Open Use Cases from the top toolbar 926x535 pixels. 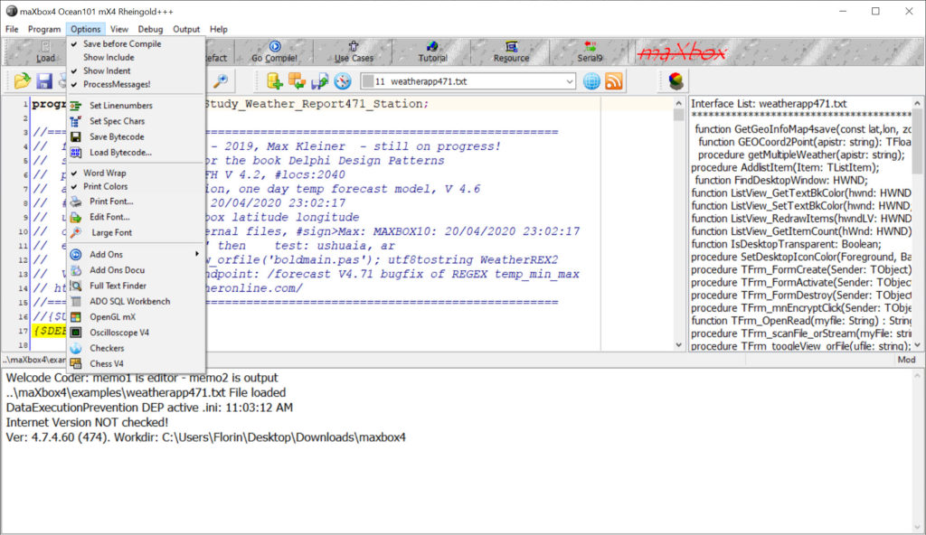(x=354, y=52)
